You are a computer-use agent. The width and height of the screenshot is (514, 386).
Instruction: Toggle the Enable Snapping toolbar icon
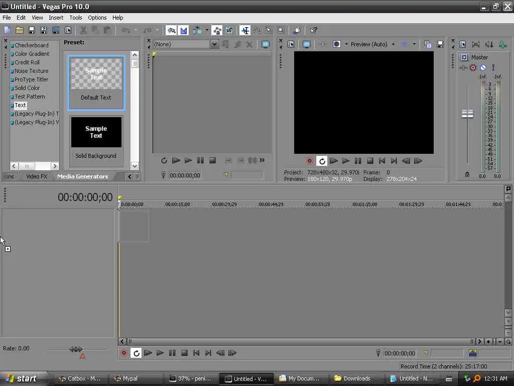click(171, 31)
